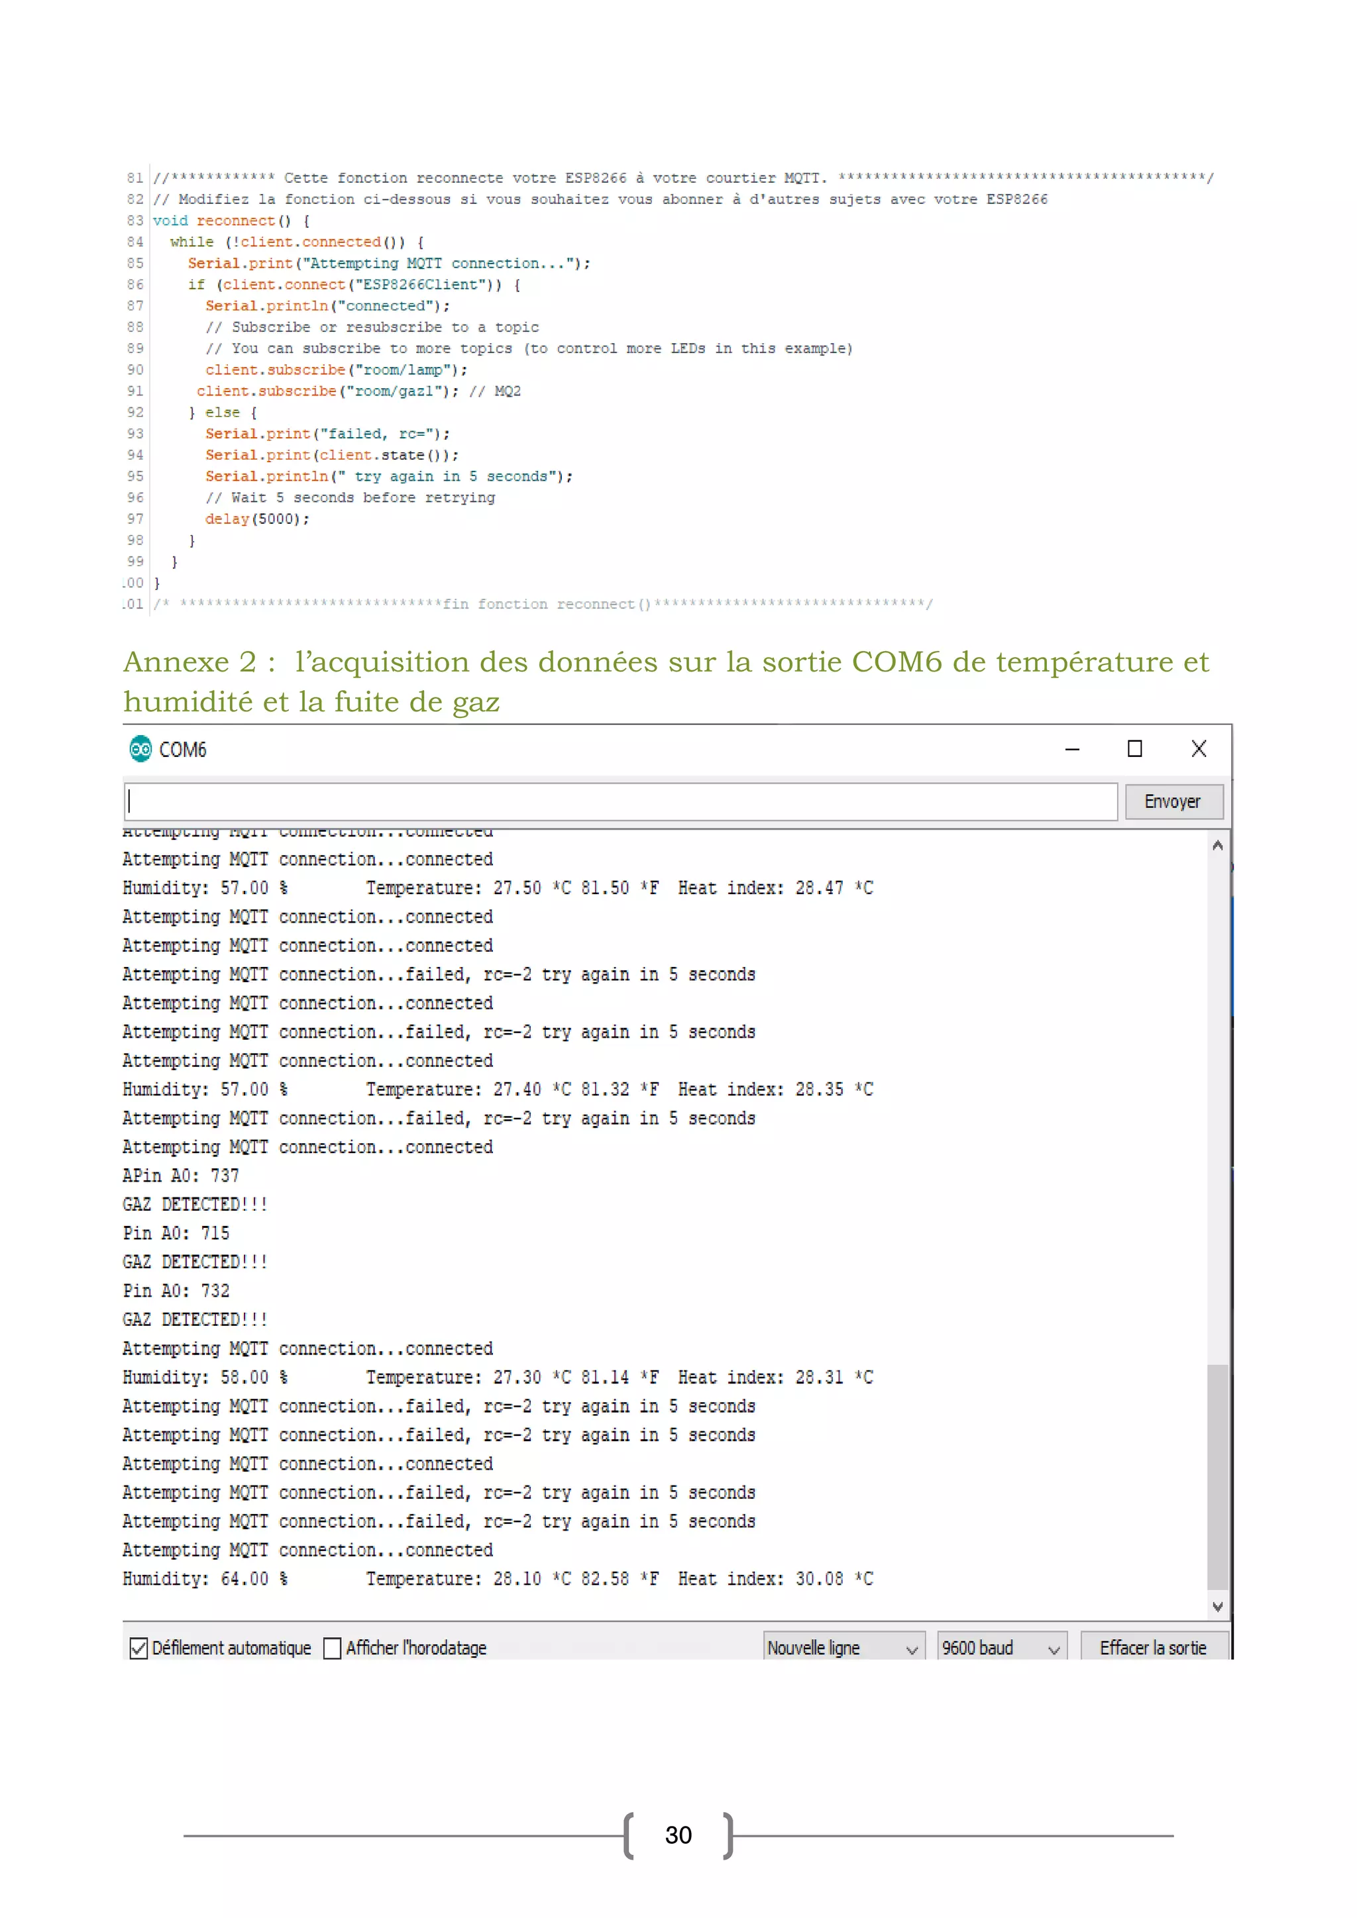Click the COM6 window title text
Viewport: 1357px width, 1918px height.
[x=182, y=749]
